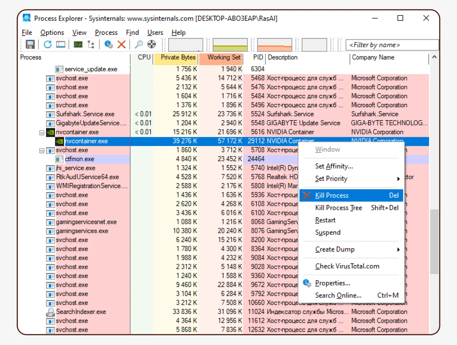Viewport: 457px width, 345px height.
Task: Click the PID value 24464
Action: pyautogui.click(x=256, y=159)
